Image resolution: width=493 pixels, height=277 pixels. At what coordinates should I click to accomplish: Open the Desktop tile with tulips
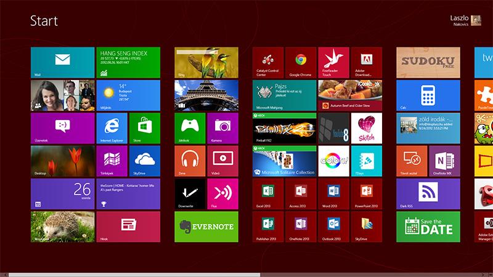coord(63,161)
